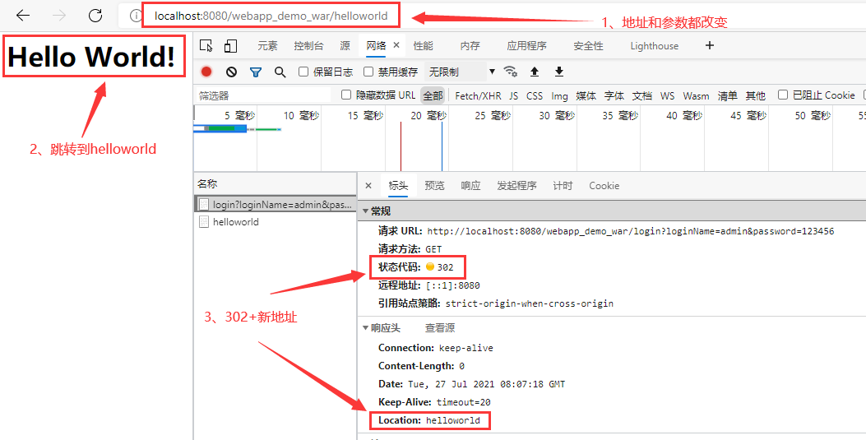Filter by 其他 requests
The width and height of the screenshot is (866, 440).
click(x=755, y=95)
